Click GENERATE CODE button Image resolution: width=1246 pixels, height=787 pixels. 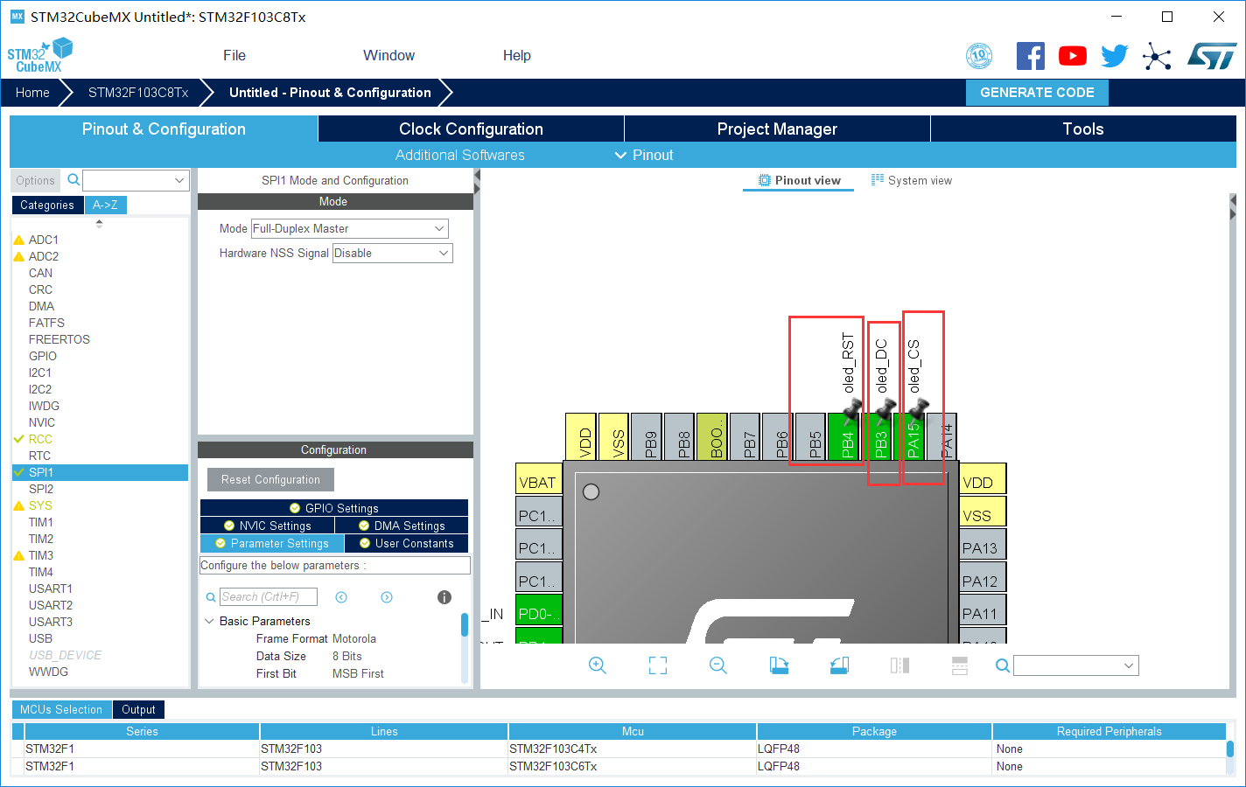[1037, 93]
